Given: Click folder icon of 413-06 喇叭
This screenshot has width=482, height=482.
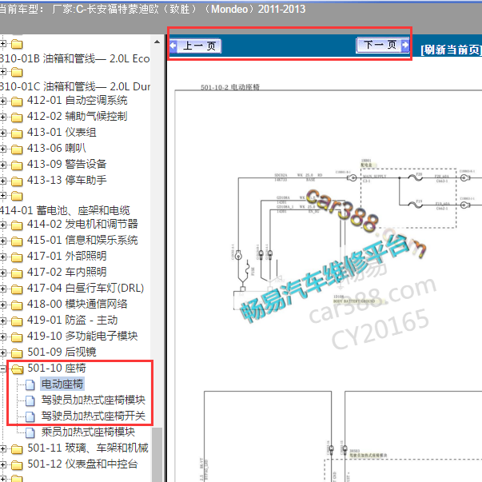Looking at the screenshot, I should 17,149.
